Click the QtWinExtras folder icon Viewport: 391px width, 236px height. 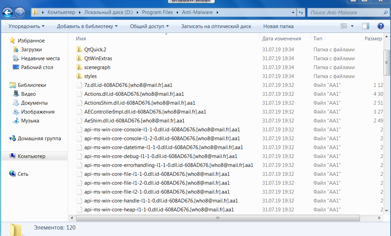pos(79,58)
